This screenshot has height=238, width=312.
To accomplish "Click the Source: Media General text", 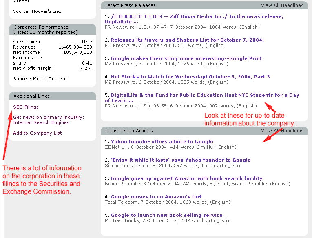I will 40,79.
